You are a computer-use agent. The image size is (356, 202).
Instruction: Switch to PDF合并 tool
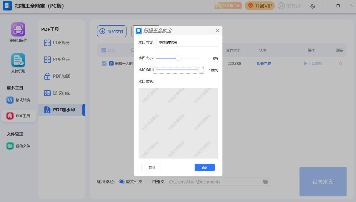click(x=57, y=59)
